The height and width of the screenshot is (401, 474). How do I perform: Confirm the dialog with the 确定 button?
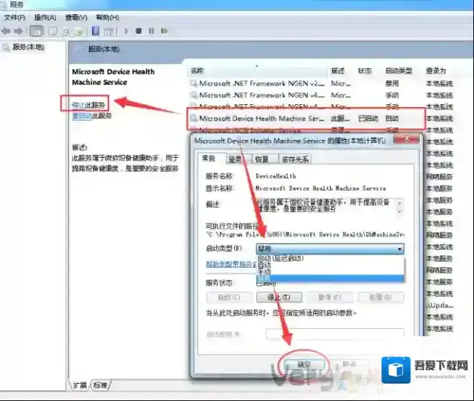304,365
